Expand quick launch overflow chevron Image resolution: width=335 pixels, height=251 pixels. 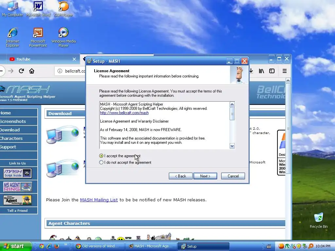65,244
